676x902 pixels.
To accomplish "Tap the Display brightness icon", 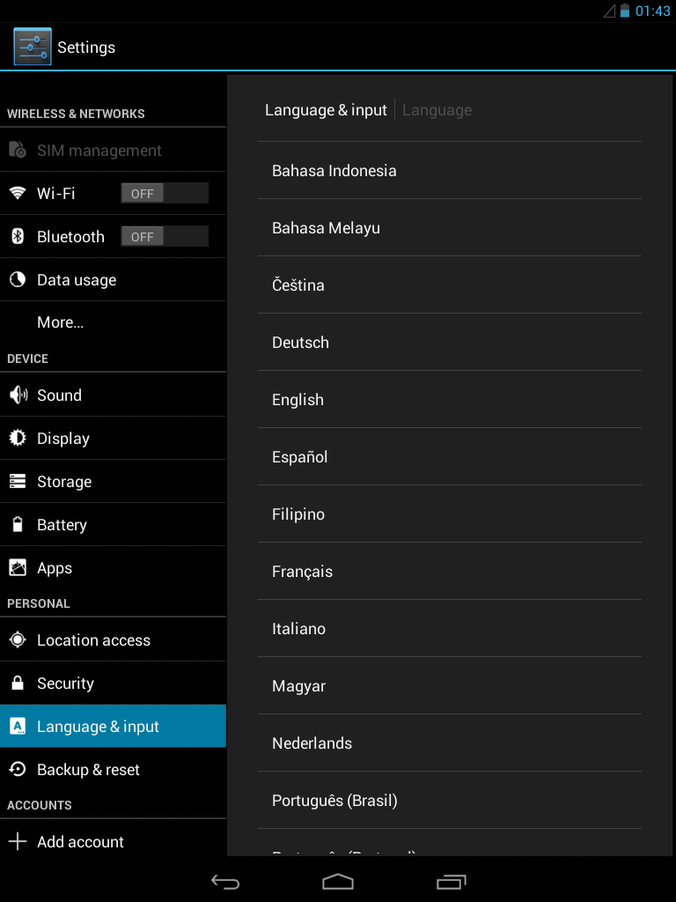I will coord(18,439).
